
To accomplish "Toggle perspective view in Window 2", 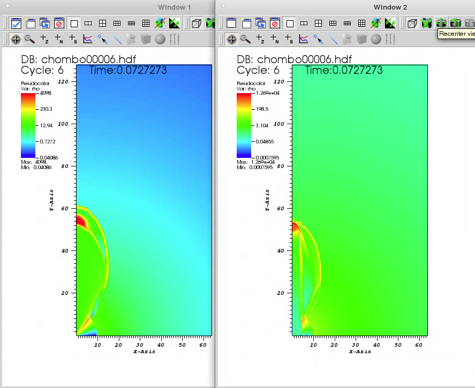I will click(412, 23).
